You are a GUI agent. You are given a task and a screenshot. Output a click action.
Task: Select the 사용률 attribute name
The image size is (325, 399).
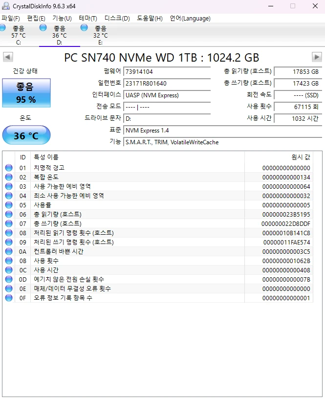pyautogui.click(x=43, y=205)
